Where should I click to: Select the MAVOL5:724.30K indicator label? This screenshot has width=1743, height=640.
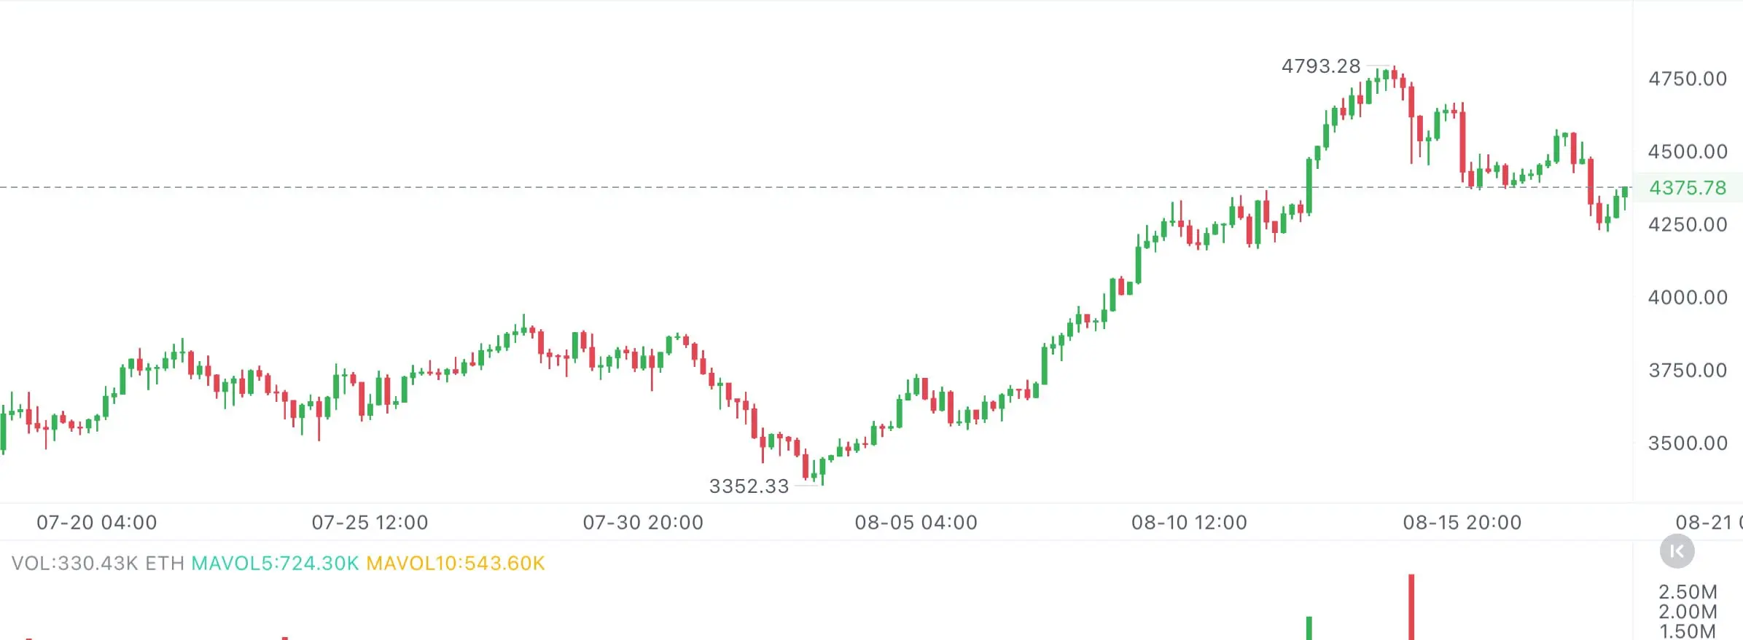275,564
